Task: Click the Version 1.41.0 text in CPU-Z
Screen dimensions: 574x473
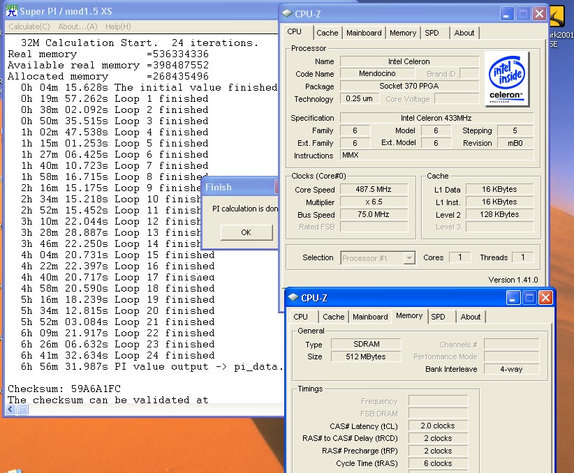Action: pyautogui.click(x=513, y=280)
